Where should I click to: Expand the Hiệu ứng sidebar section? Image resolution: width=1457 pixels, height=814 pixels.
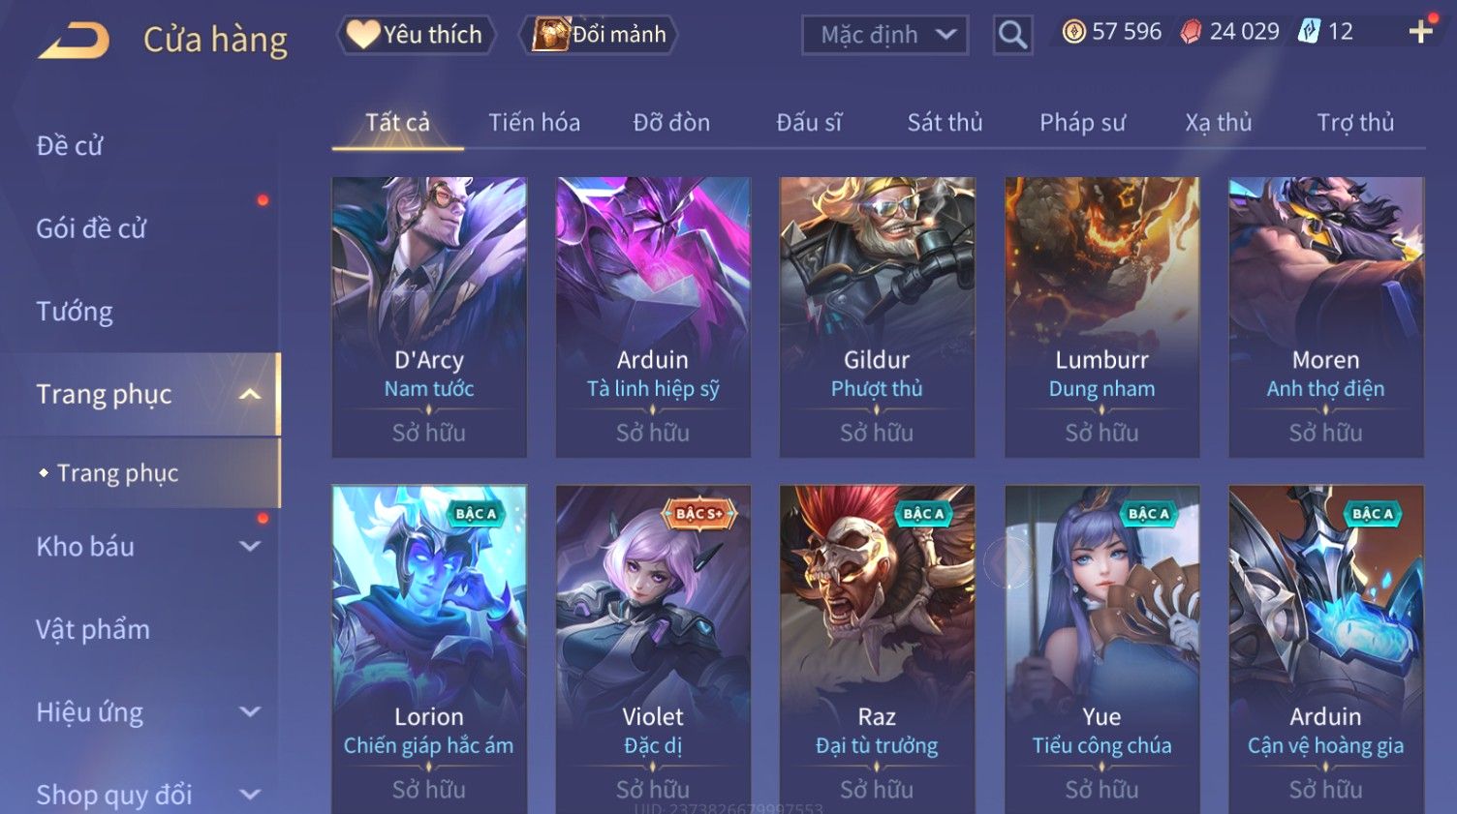point(250,712)
